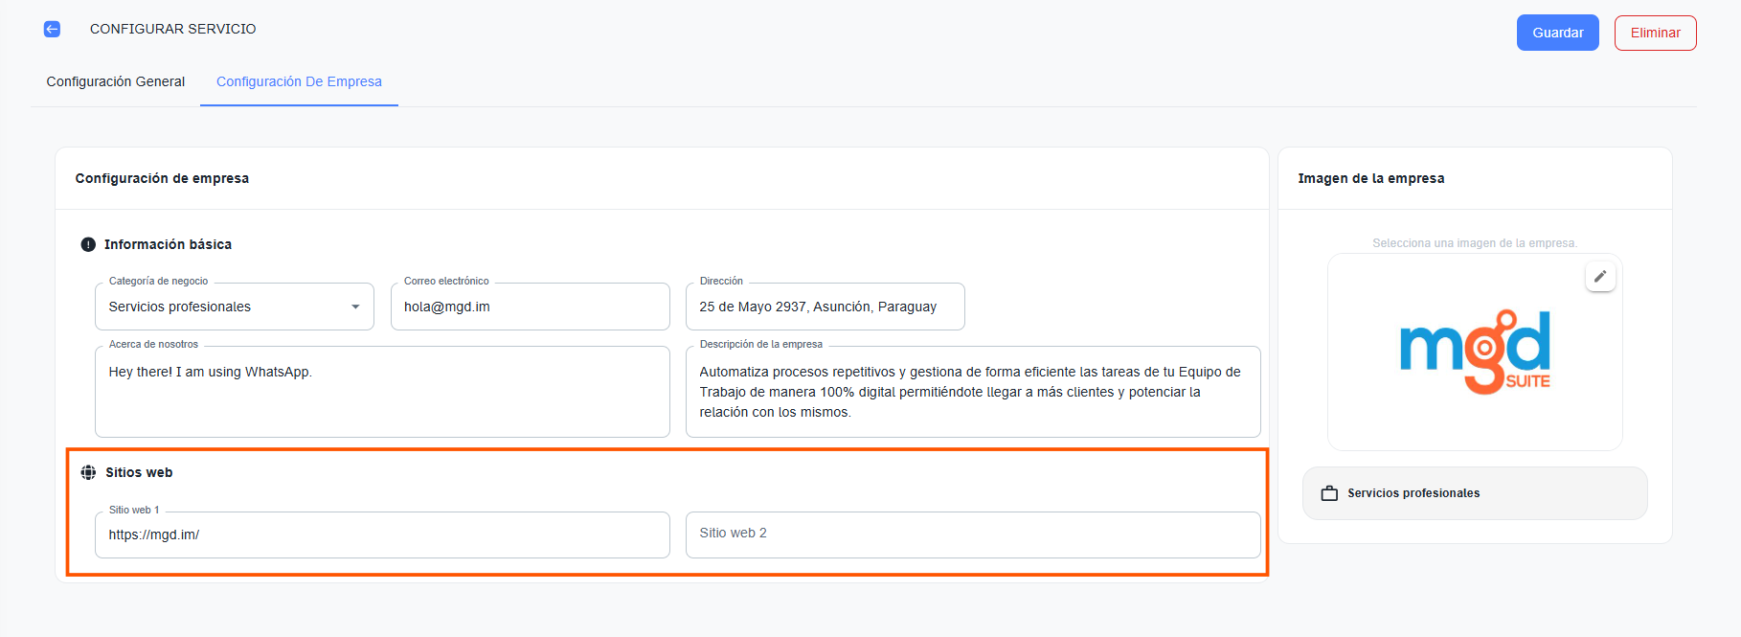Click the CONFIGURAR SERVICIO page title

click(x=173, y=29)
